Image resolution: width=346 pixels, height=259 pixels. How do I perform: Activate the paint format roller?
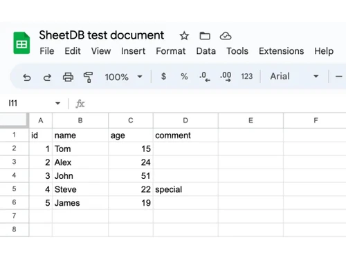(88, 77)
